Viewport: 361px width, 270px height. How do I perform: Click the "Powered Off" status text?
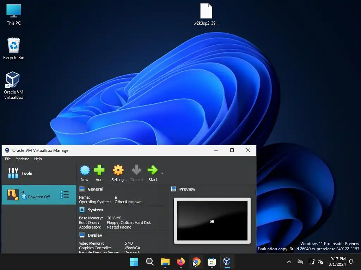(x=39, y=197)
